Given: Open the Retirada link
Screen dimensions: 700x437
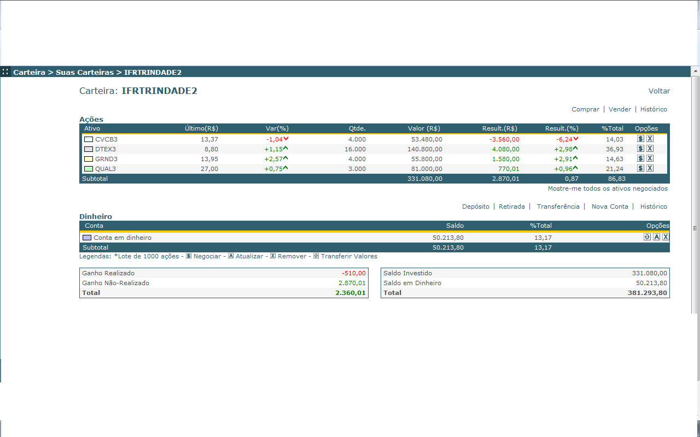Looking at the screenshot, I should coord(512,206).
